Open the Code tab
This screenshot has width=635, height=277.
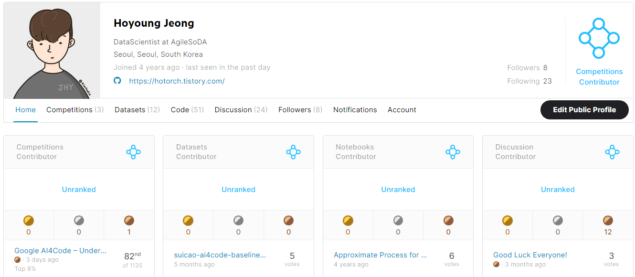click(187, 110)
